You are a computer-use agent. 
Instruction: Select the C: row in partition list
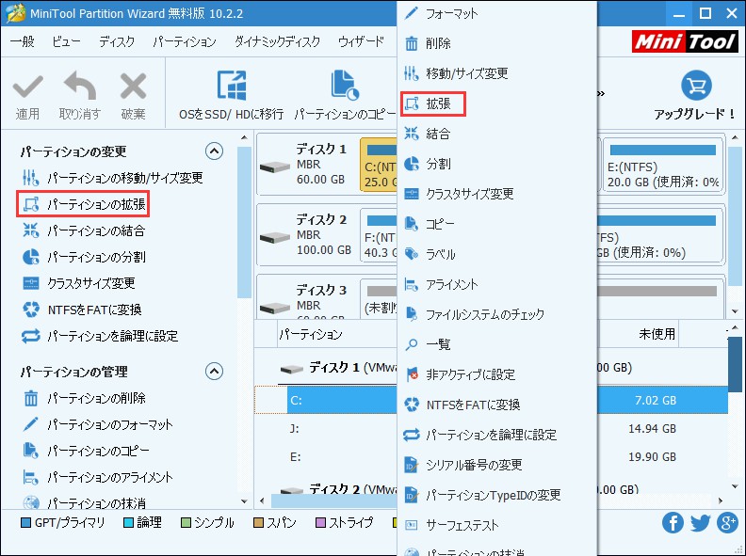click(x=325, y=400)
